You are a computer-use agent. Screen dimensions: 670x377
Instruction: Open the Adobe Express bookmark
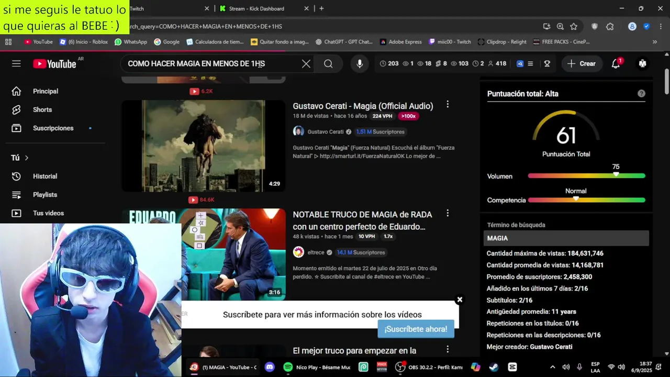(x=401, y=42)
